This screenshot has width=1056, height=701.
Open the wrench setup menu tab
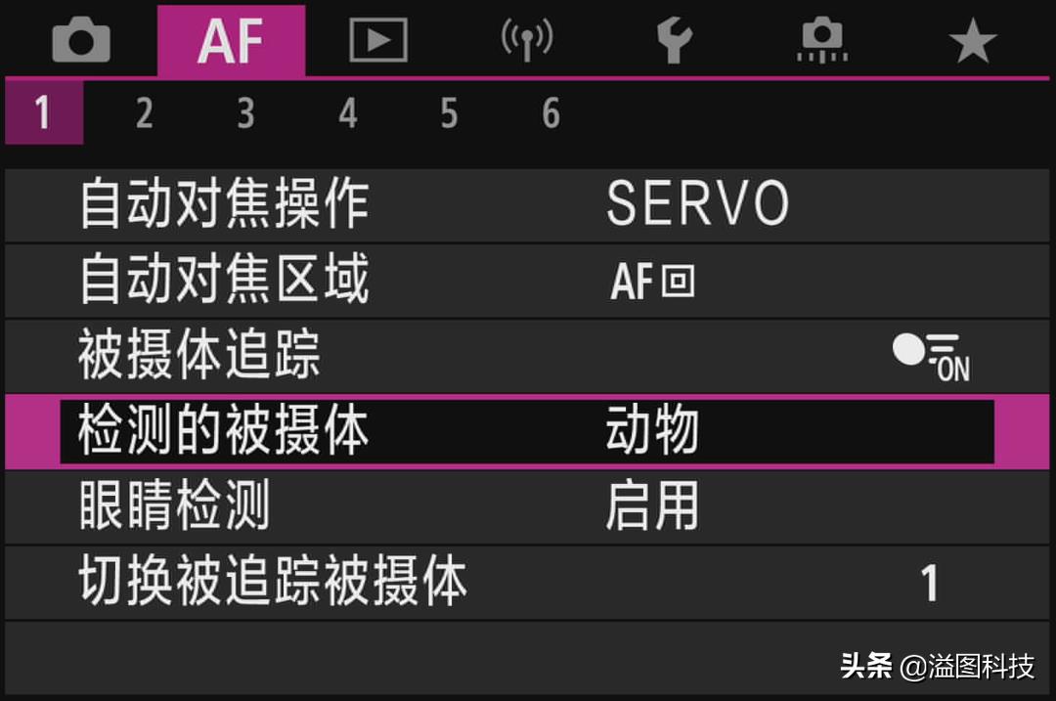674,42
